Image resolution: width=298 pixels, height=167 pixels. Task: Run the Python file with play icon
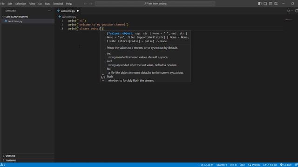(x=289, y=11)
